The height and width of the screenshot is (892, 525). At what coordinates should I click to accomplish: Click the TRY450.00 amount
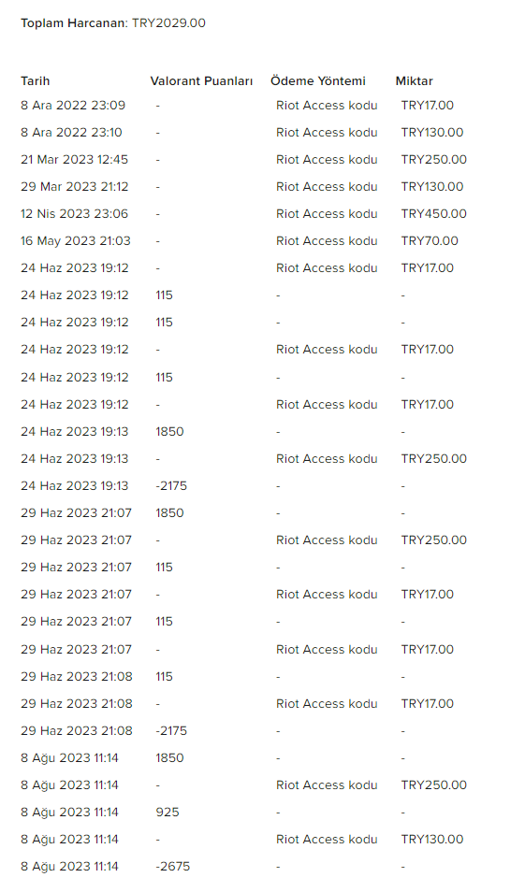434,214
